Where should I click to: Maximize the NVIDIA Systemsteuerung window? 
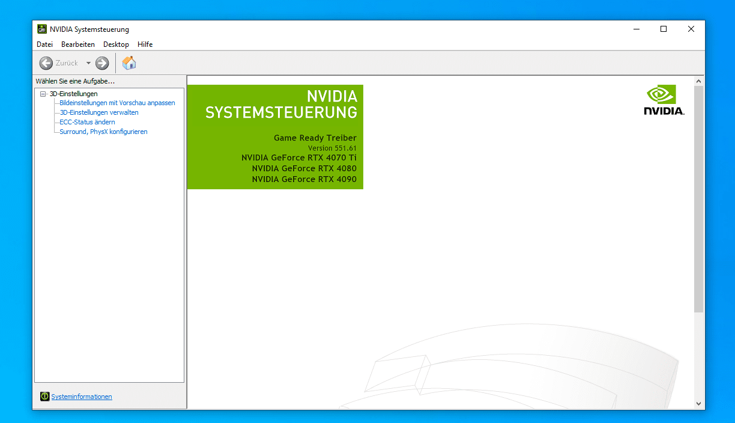tap(664, 29)
